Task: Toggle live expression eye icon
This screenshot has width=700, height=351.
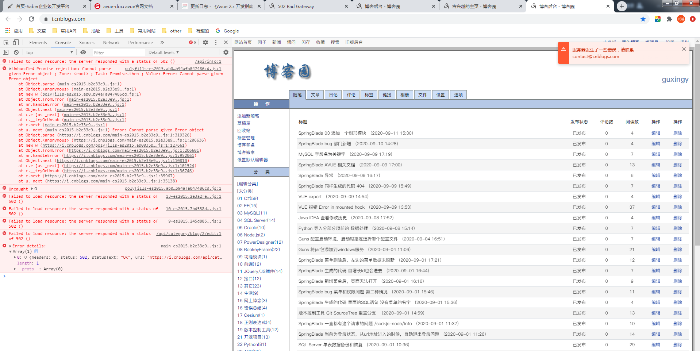Action: (x=83, y=53)
